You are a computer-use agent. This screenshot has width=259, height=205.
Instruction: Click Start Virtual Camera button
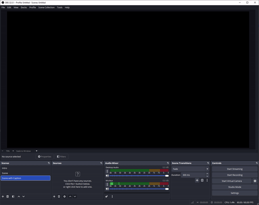232,181
